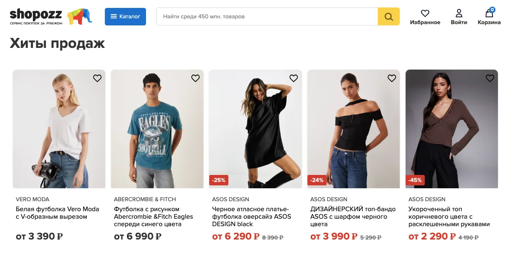Open the Eagles graphic tee product image
The height and width of the screenshot is (267, 515).
pos(157,129)
